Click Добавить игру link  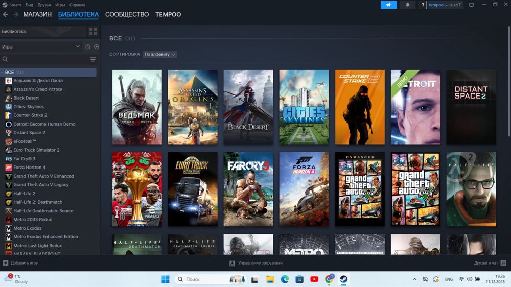tap(24, 263)
